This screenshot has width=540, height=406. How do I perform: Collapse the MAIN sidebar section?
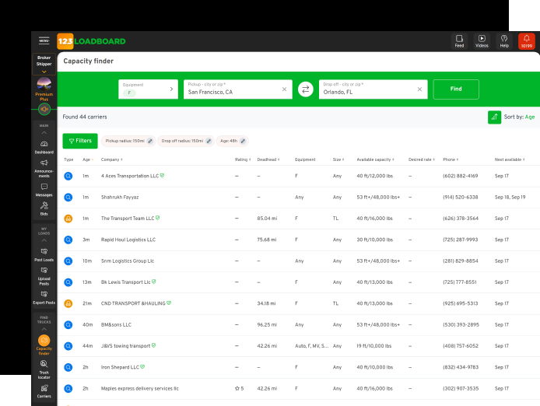tap(44, 132)
